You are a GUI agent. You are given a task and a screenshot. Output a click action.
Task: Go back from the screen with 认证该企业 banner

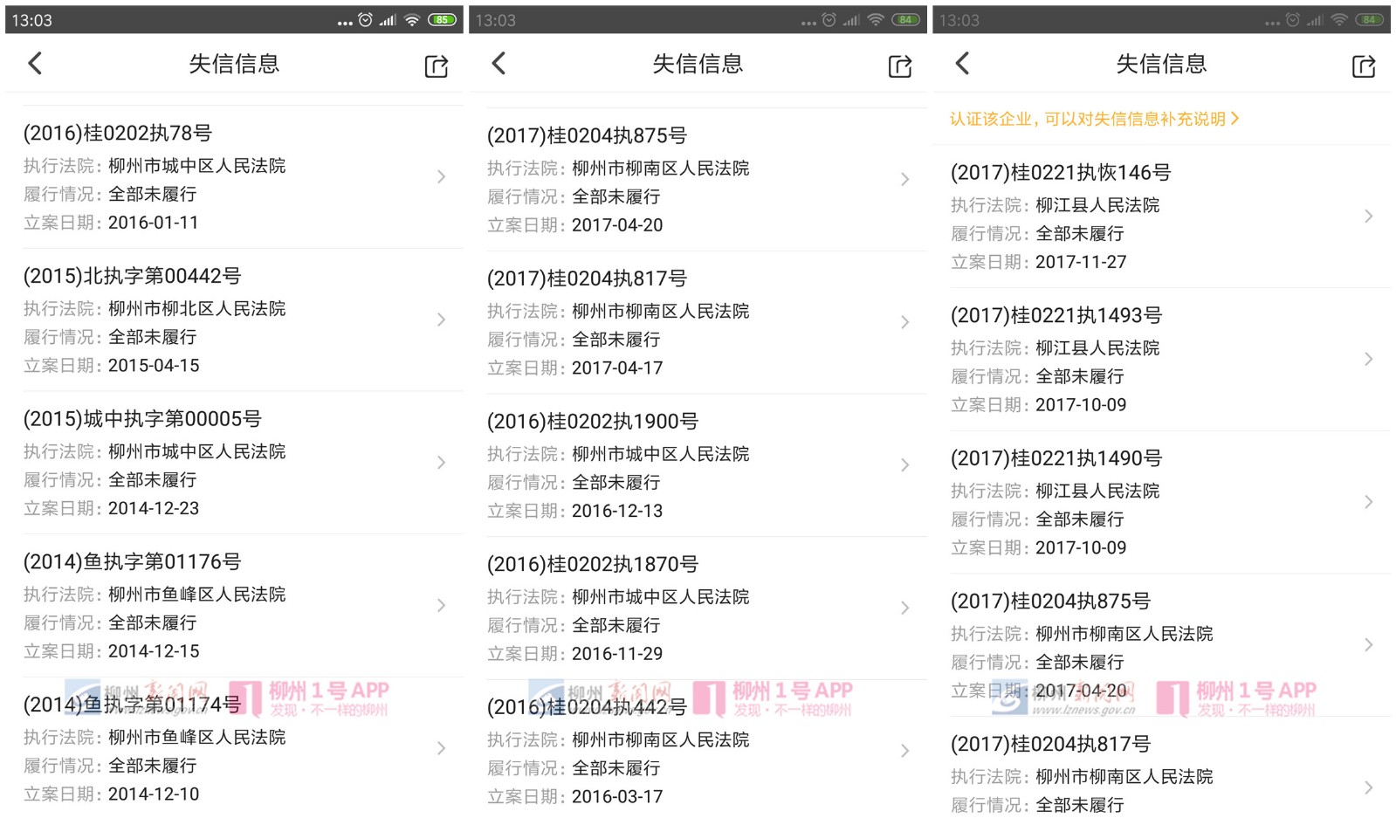point(962,63)
